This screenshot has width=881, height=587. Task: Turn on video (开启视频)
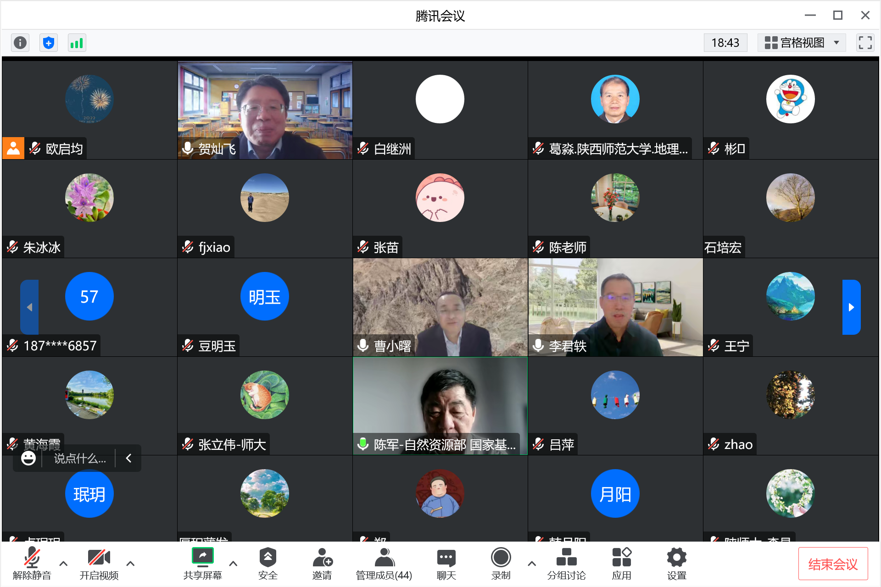coord(99,564)
